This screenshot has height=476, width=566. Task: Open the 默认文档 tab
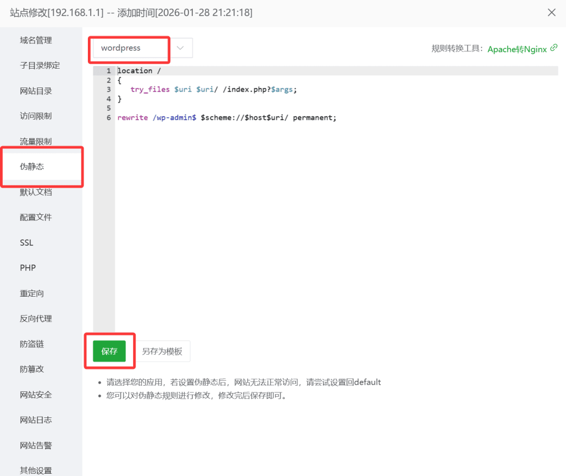pos(36,192)
